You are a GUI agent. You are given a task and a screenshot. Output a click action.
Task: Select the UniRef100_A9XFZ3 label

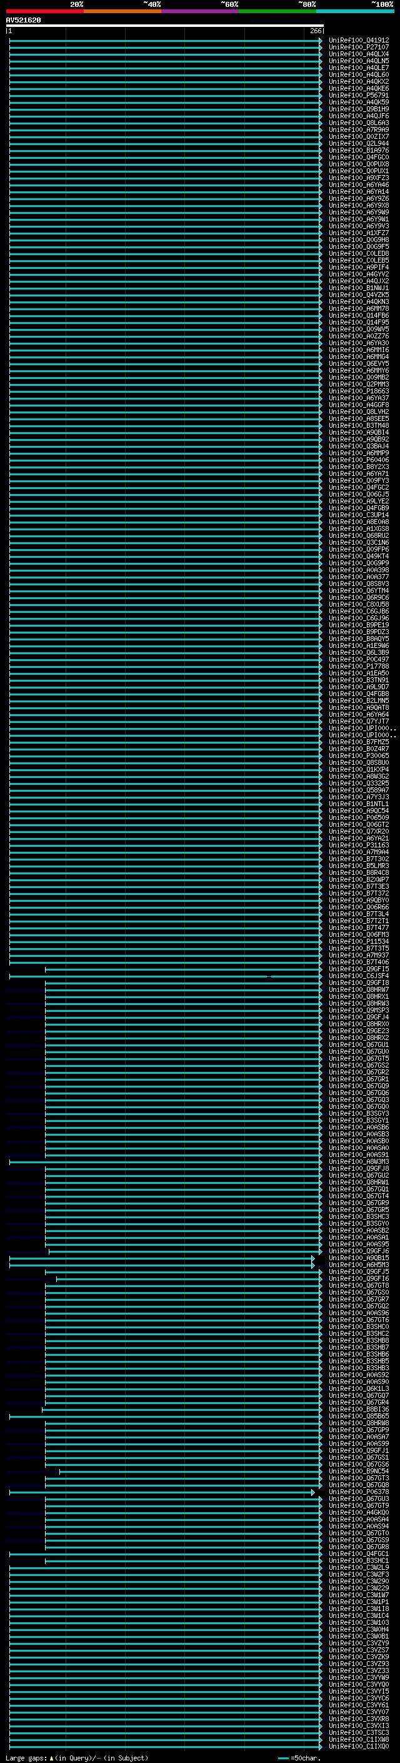[x=358, y=178]
